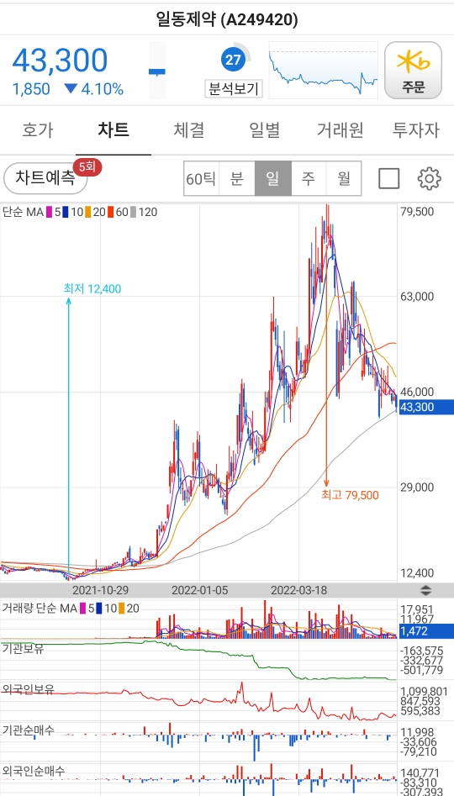Tap the 기관순매수 indicator label
Viewport: 454px width, 796px height.
[x=29, y=730]
